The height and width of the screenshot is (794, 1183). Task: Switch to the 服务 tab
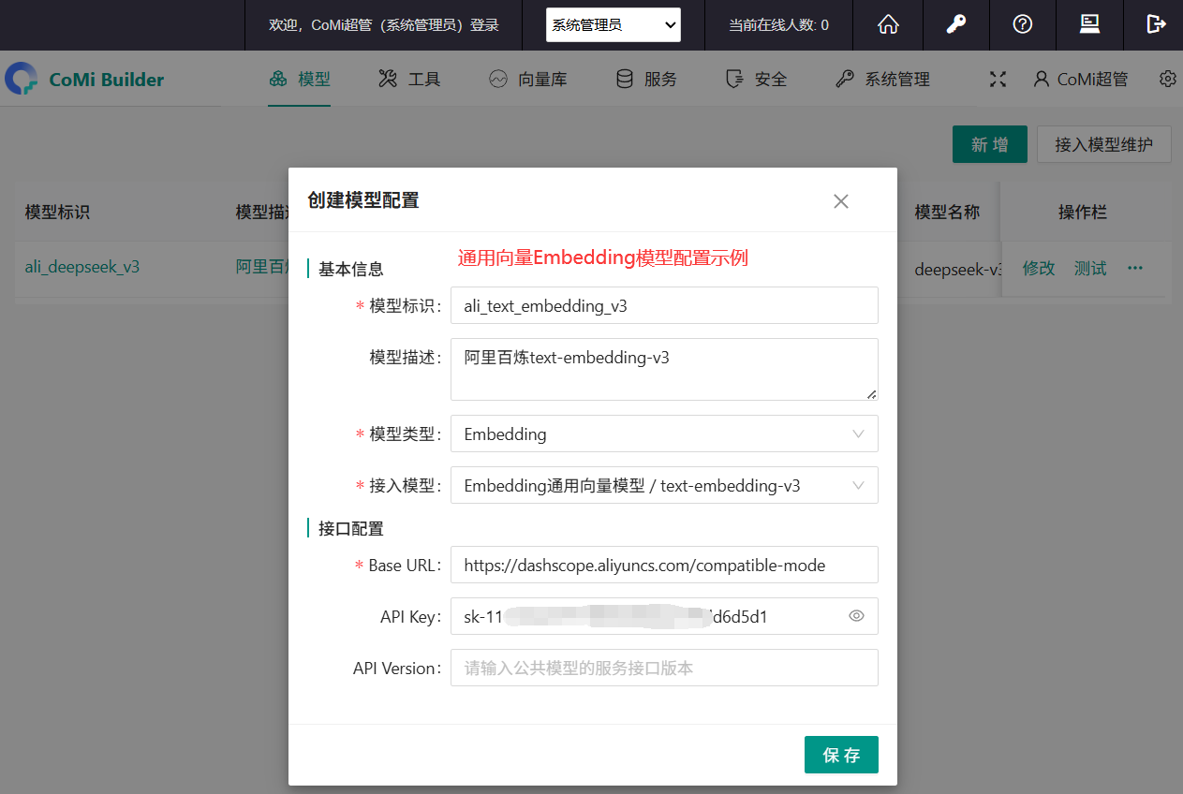[x=645, y=80]
